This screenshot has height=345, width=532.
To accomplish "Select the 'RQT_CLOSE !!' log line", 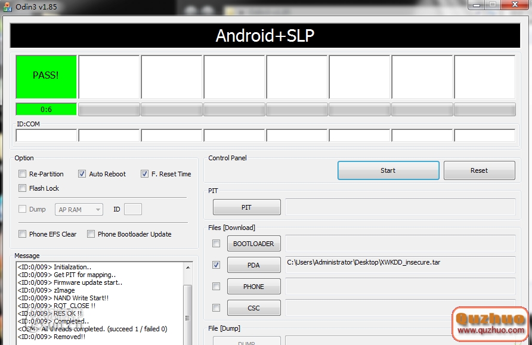I will [56, 306].
